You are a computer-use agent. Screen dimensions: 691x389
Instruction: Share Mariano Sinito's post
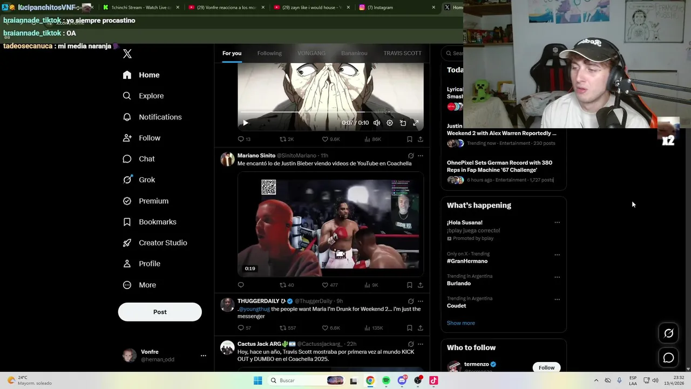click(420, 285)
